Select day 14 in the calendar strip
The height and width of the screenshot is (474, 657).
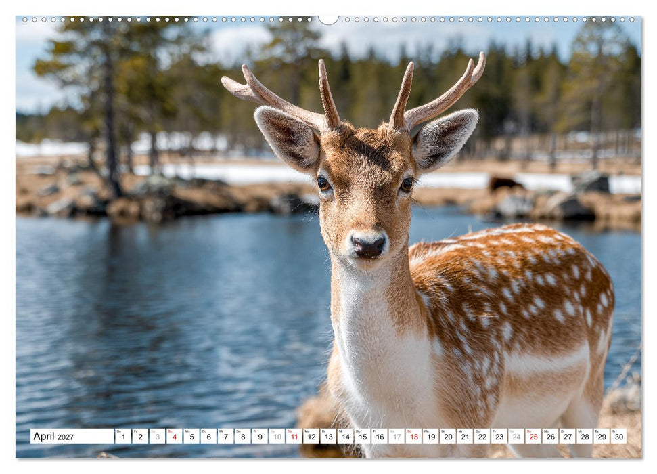(x=345, y=436)
